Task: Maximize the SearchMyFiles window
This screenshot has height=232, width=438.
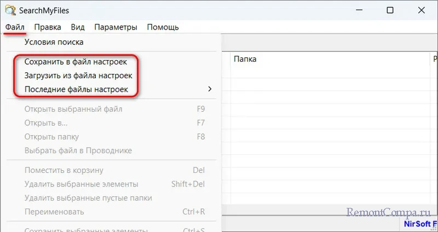Action: pos(390,10)
